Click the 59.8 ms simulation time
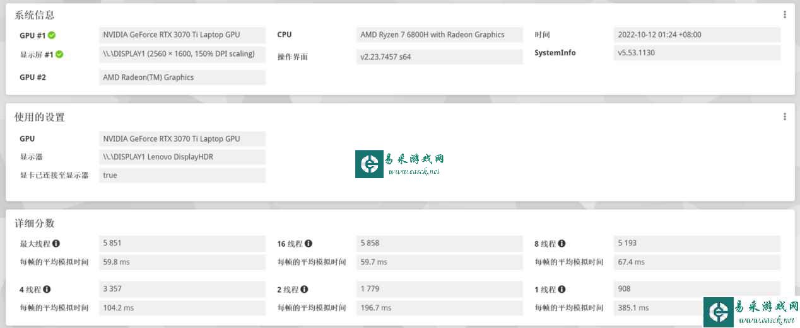800x328 pixels. [182, 262]
